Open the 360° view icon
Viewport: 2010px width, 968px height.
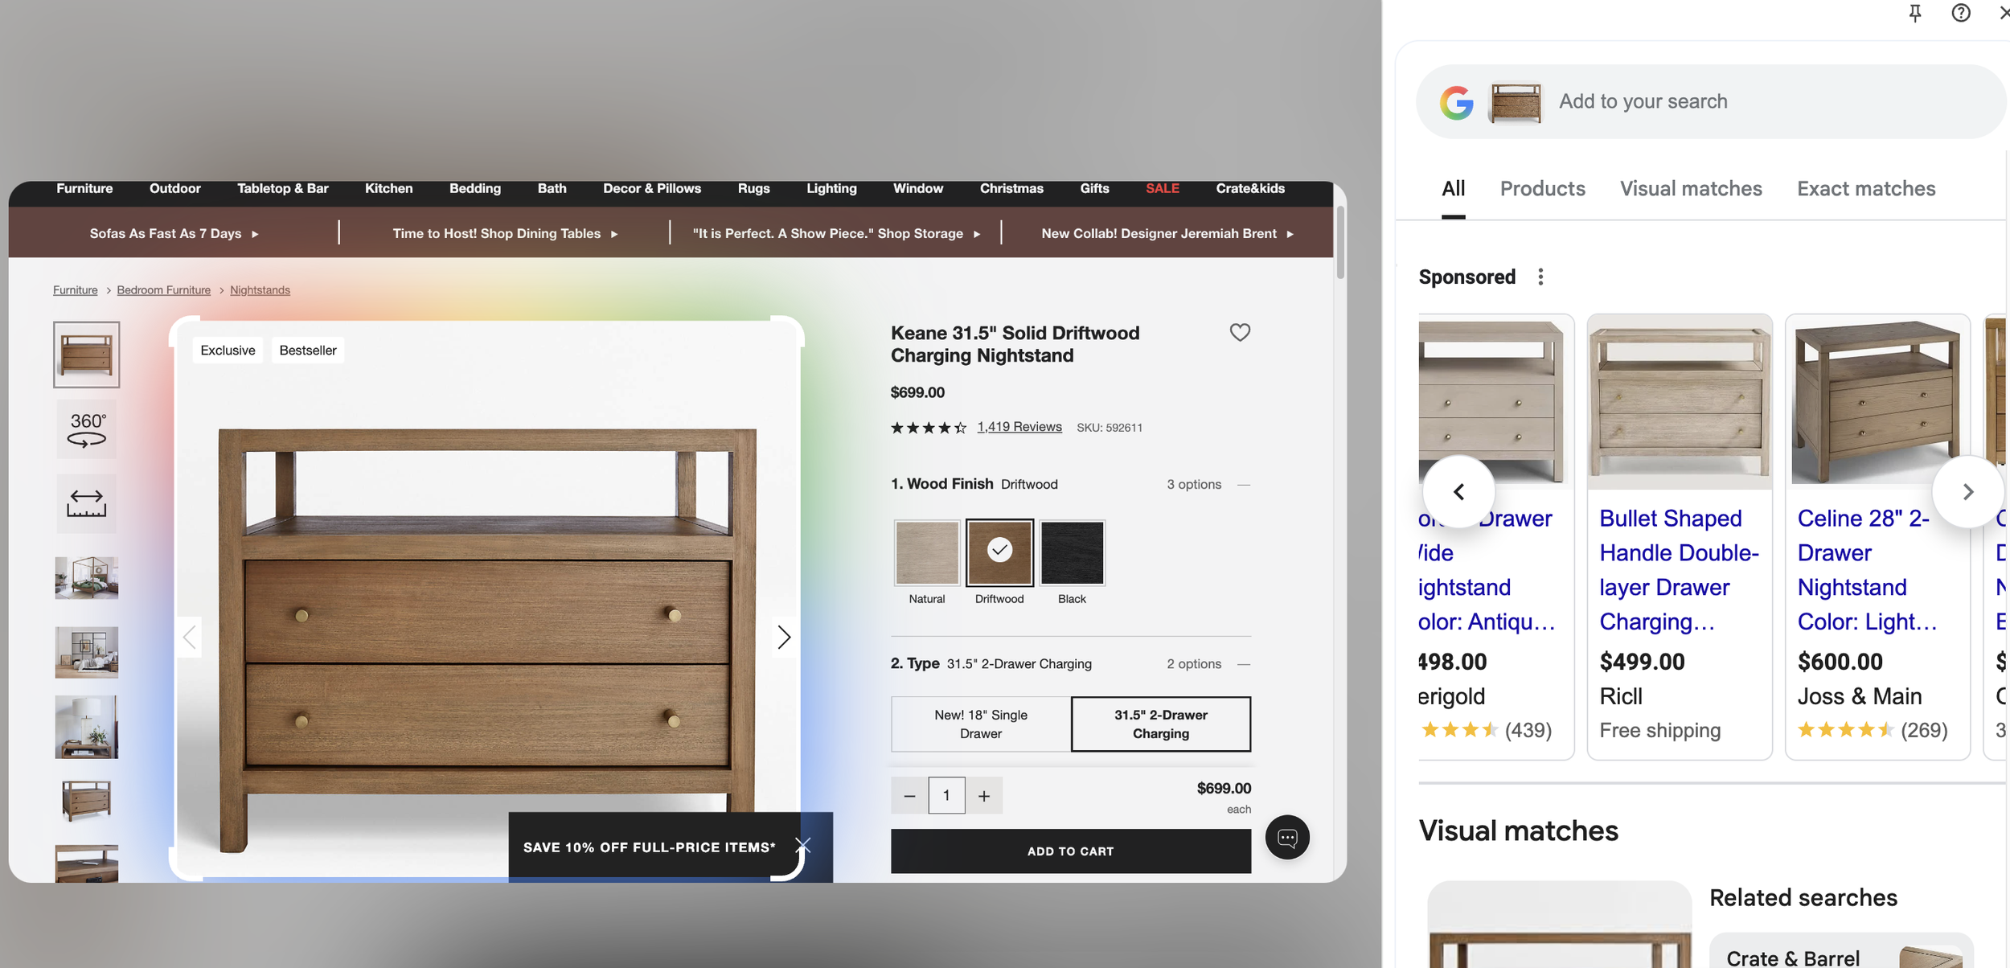87,429
